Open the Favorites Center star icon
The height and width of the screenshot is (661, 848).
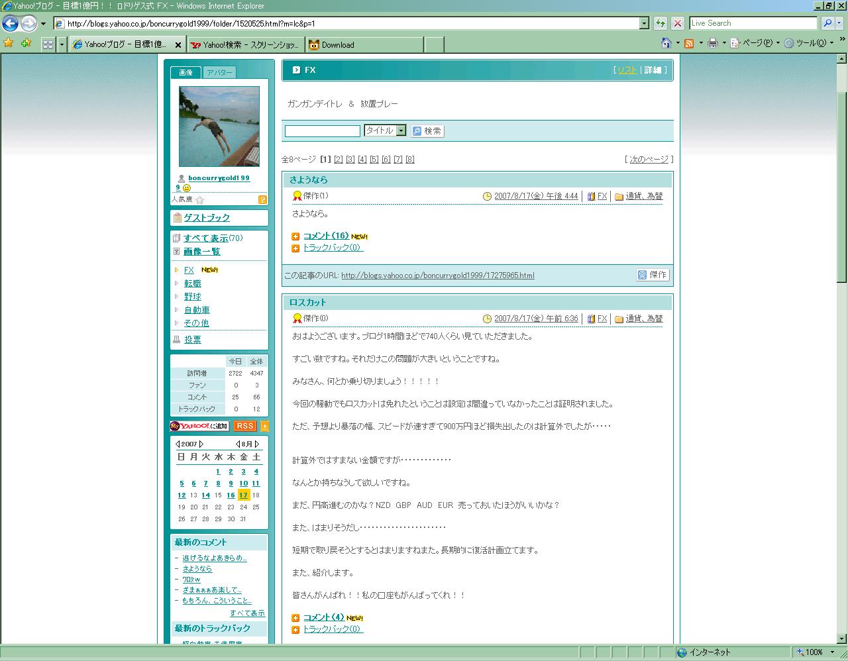(9, 44)
